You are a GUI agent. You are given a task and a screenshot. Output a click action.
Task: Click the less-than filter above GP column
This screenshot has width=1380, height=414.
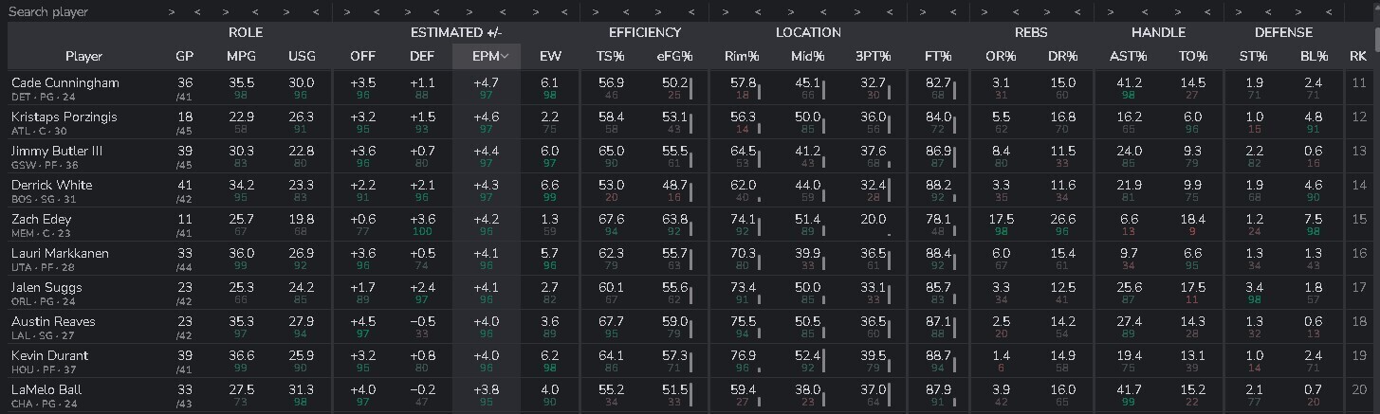pyautogui.click(x=197, y=12)
